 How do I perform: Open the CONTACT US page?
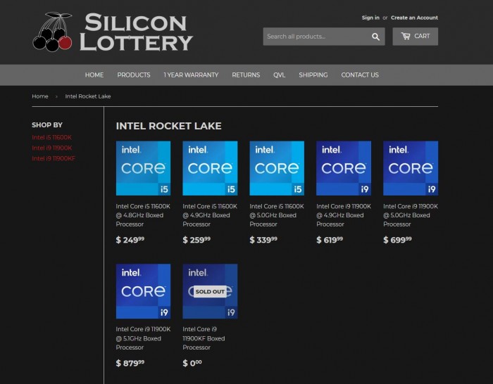[x=360, y=75]
